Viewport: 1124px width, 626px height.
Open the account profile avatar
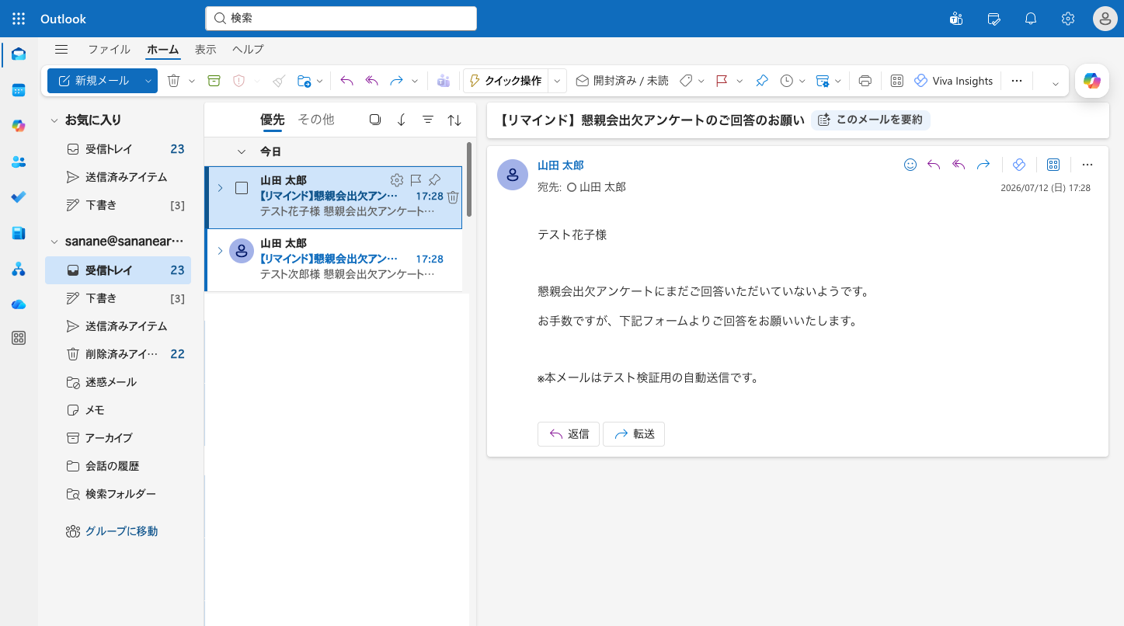[1105, 19]
